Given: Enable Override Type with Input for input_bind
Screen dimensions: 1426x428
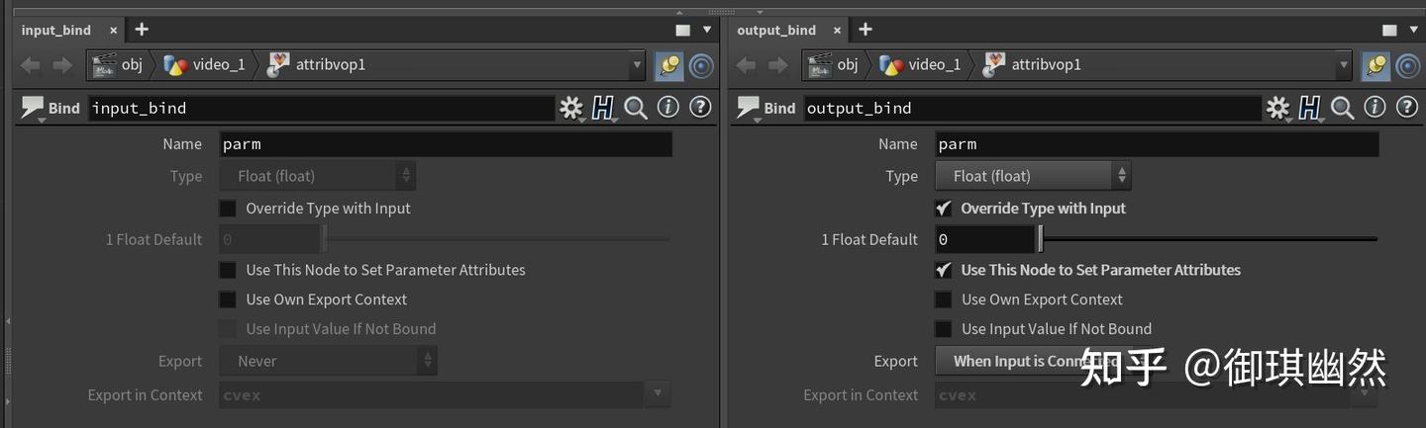Looking at the screenshot, I should tap(229, 209).
